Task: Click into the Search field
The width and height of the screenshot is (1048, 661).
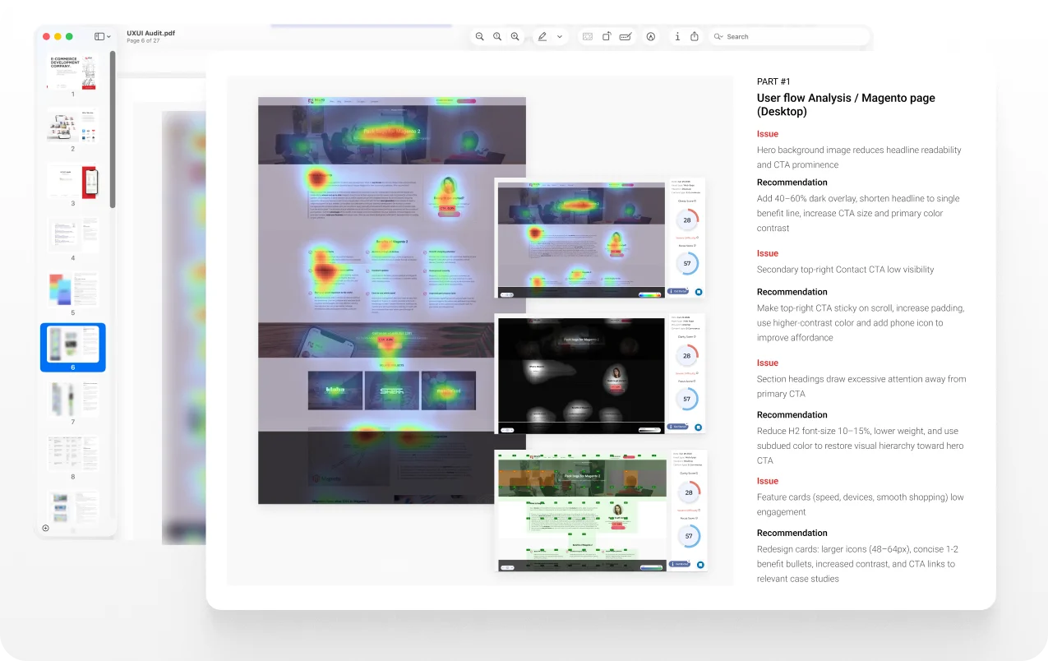Action: (789, 36)
